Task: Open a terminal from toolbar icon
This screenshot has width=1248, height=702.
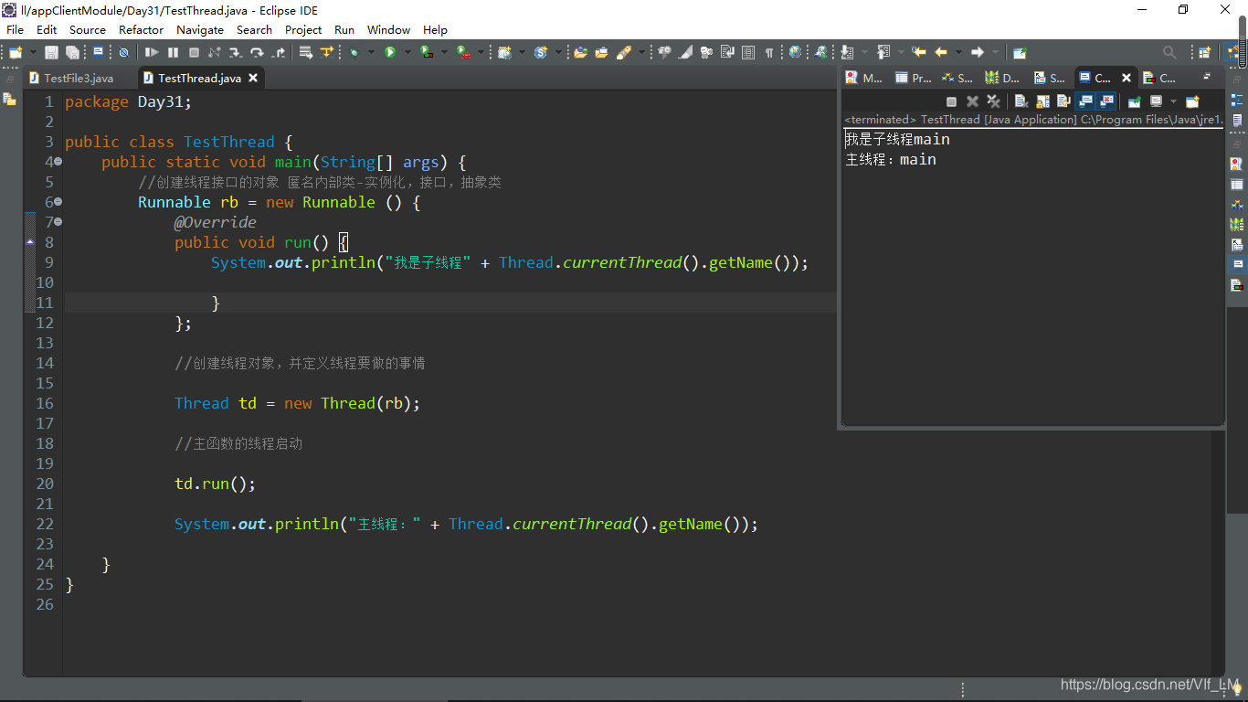Action: pos(98,52)
